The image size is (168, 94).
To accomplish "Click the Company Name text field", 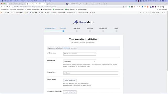I will pyautogui.click(x=91, y=73).
